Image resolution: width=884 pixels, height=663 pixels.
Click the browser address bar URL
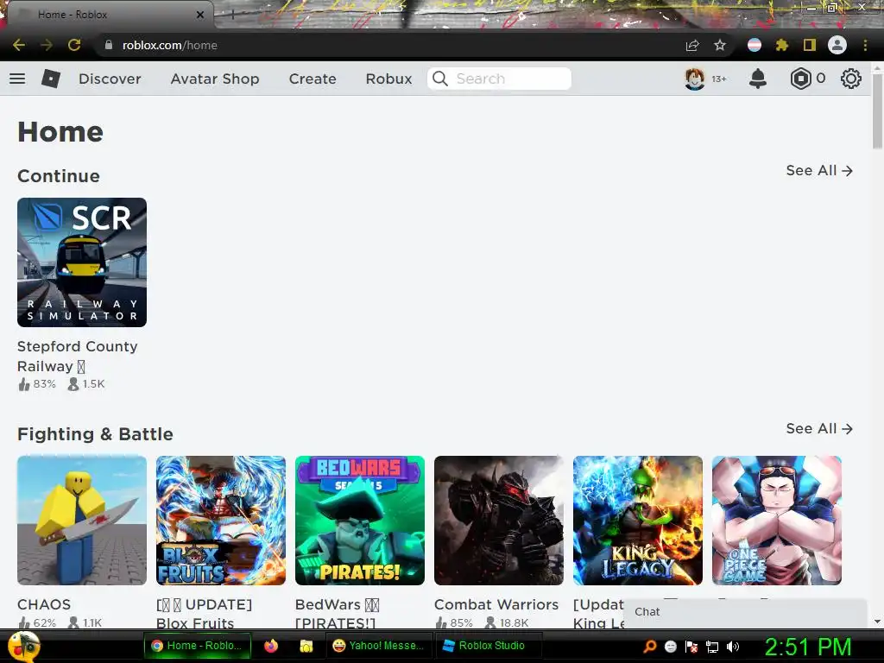click(170, 45)
